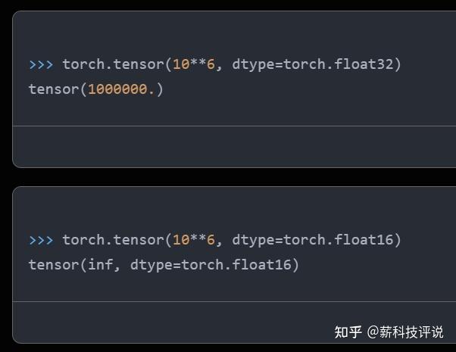
Task: Click the exponent 6 in the float16 command
Action: [211, 240]
